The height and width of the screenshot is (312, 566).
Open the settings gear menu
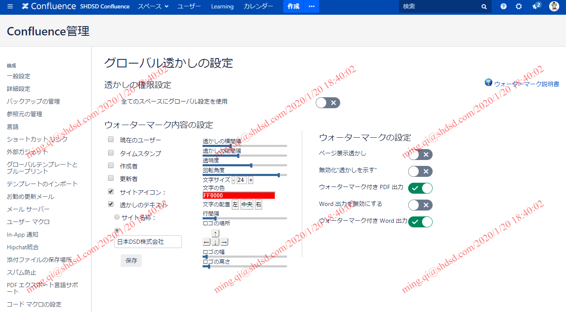[x=519, y=6]
